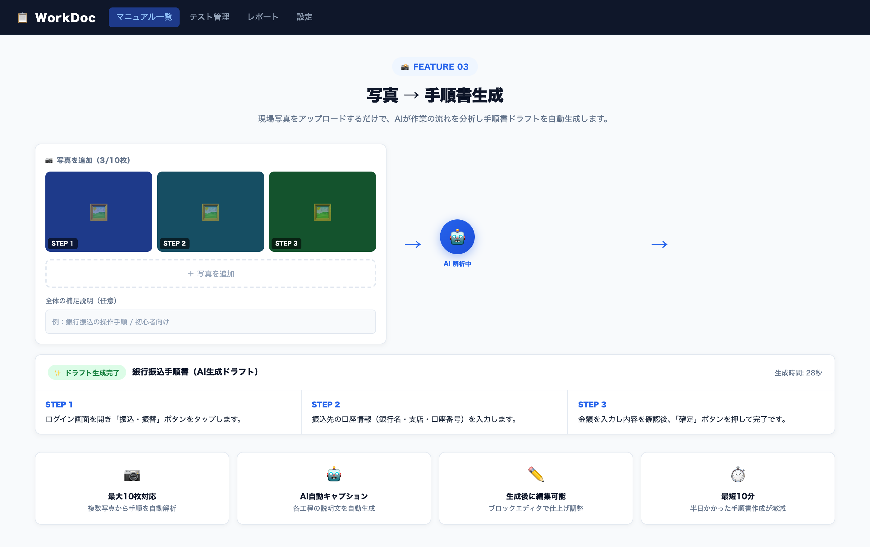This screenshot has width=870, height=547.
Task: Click the 写真を追加（3/10枚） heading text
Action: tap(94, 160)
